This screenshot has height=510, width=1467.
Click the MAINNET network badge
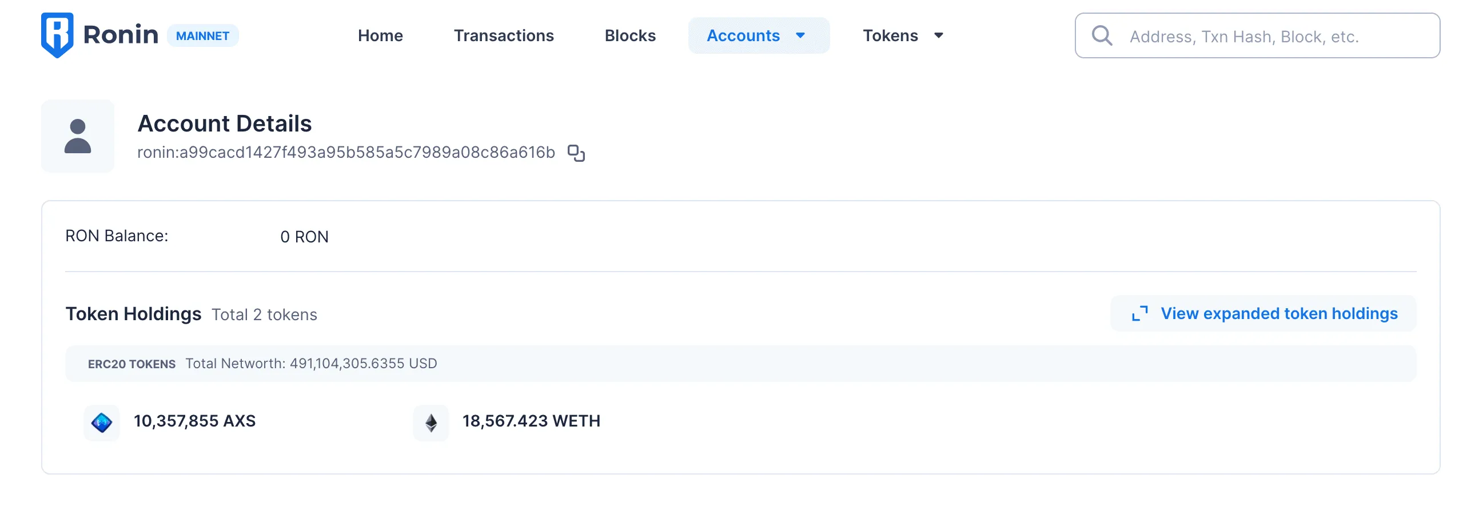[x=203, y=36]
